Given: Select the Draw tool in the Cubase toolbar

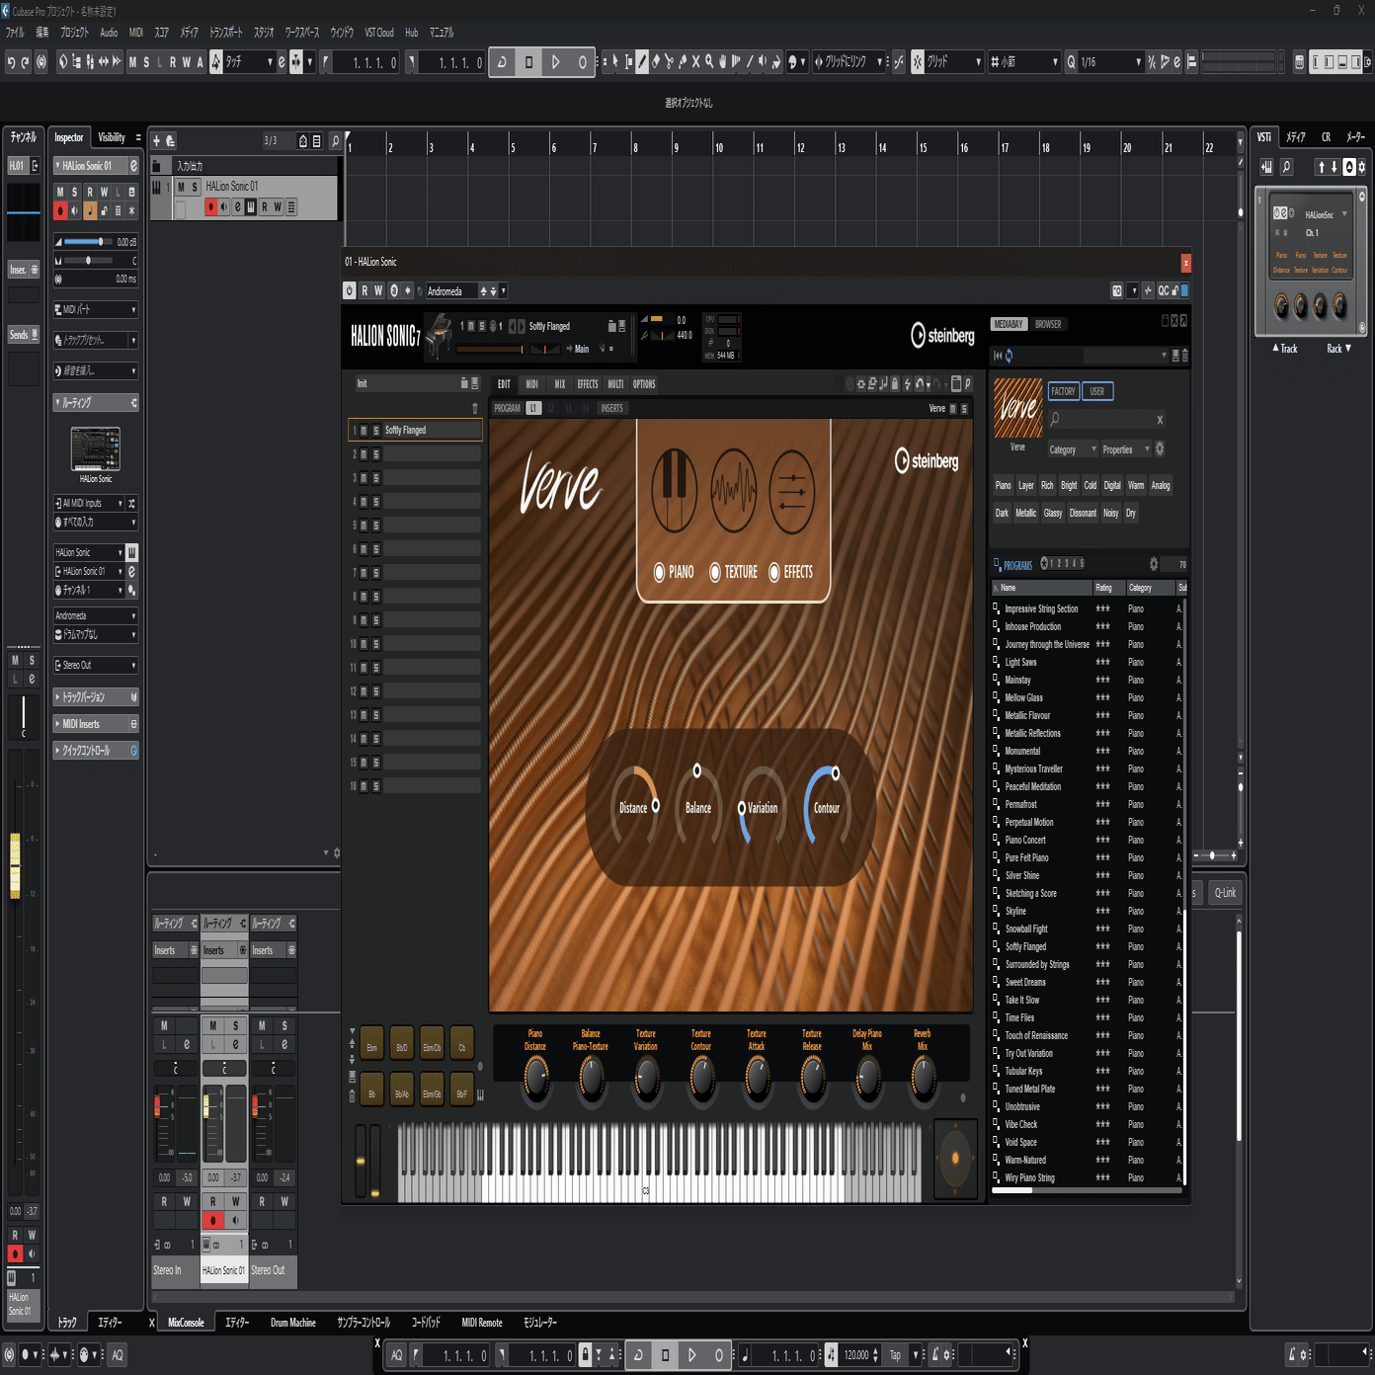Looking at the screenshot, I should pyautogui.click(x=643, y=60).
